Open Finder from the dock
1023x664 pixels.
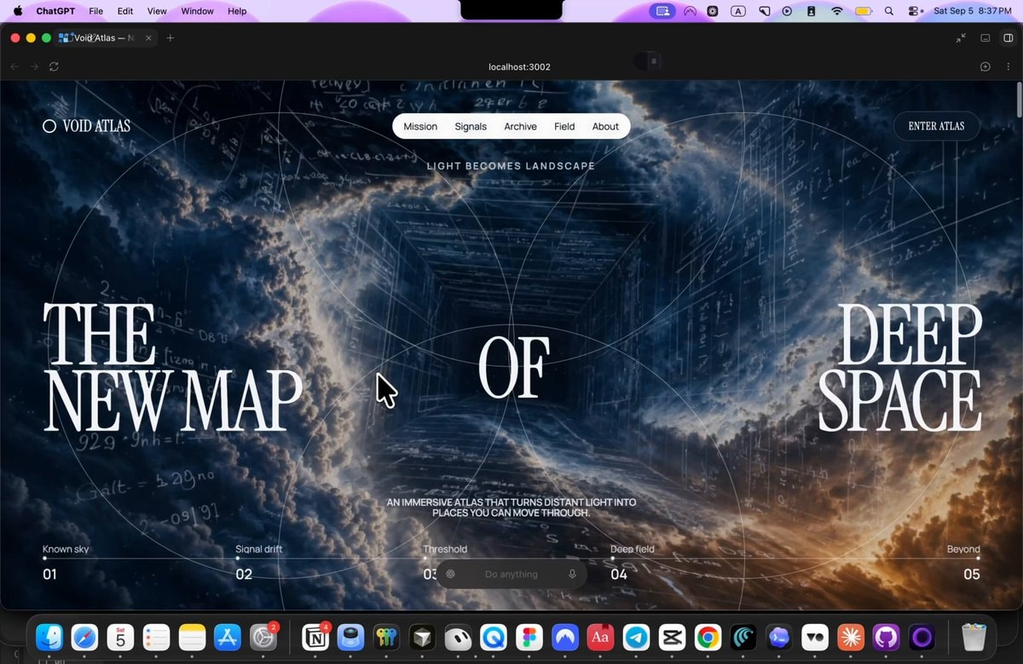coord(49,637)
